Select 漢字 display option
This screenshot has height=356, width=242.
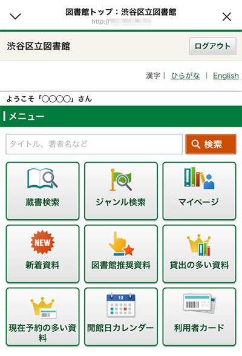click(x=153, y=76)
